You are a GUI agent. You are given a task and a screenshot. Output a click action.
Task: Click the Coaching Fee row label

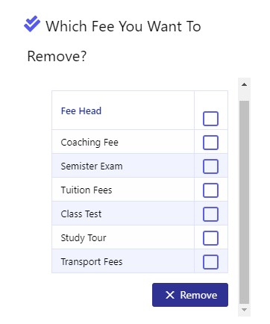90,143
